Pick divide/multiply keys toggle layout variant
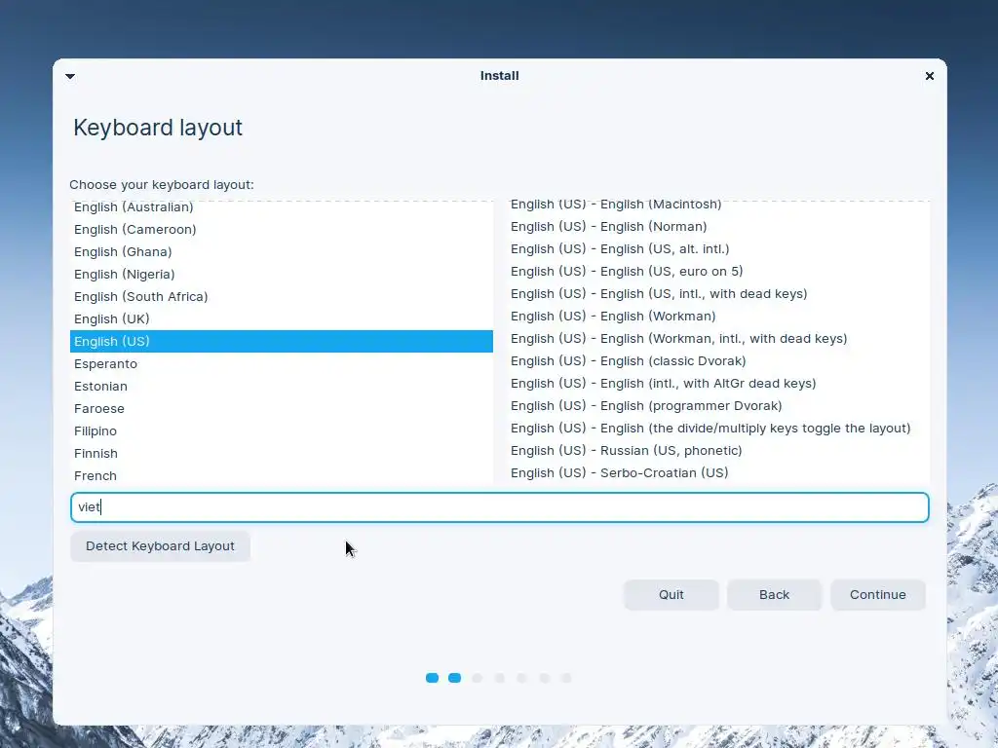 point(718,429)
